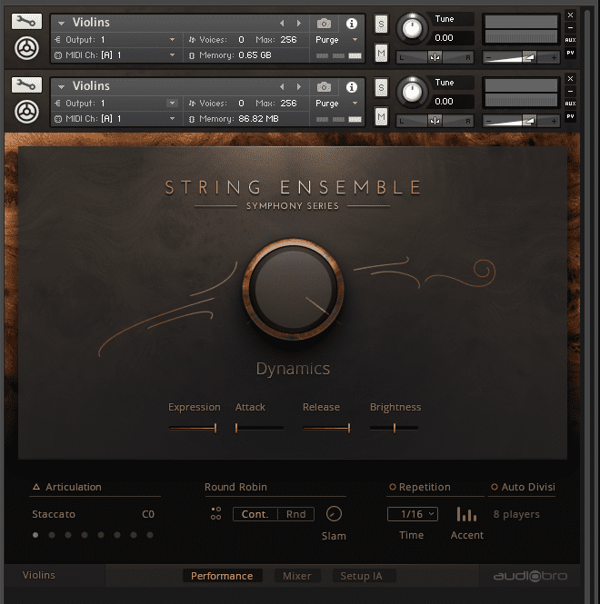Click the Slam knob icon under Round Robin
The image size is (600, 604).
pyautogui.click(x=334, y=514)
